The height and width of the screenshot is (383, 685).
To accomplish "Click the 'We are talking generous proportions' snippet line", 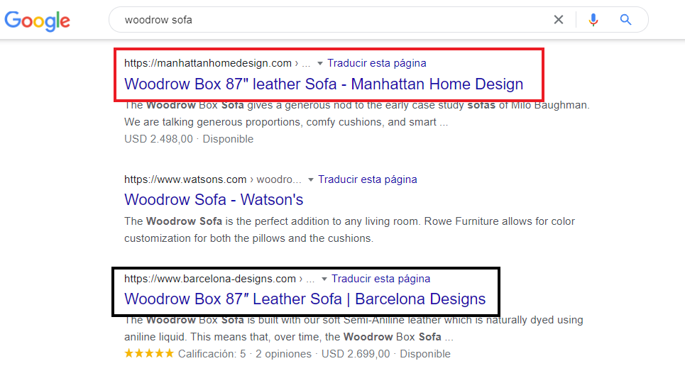I will (286, 122).
